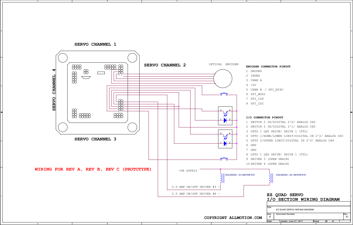Select the ENCODER CONNECTOR PINOUT heading
Screen dimensions: 353x225
coord(268,67)
